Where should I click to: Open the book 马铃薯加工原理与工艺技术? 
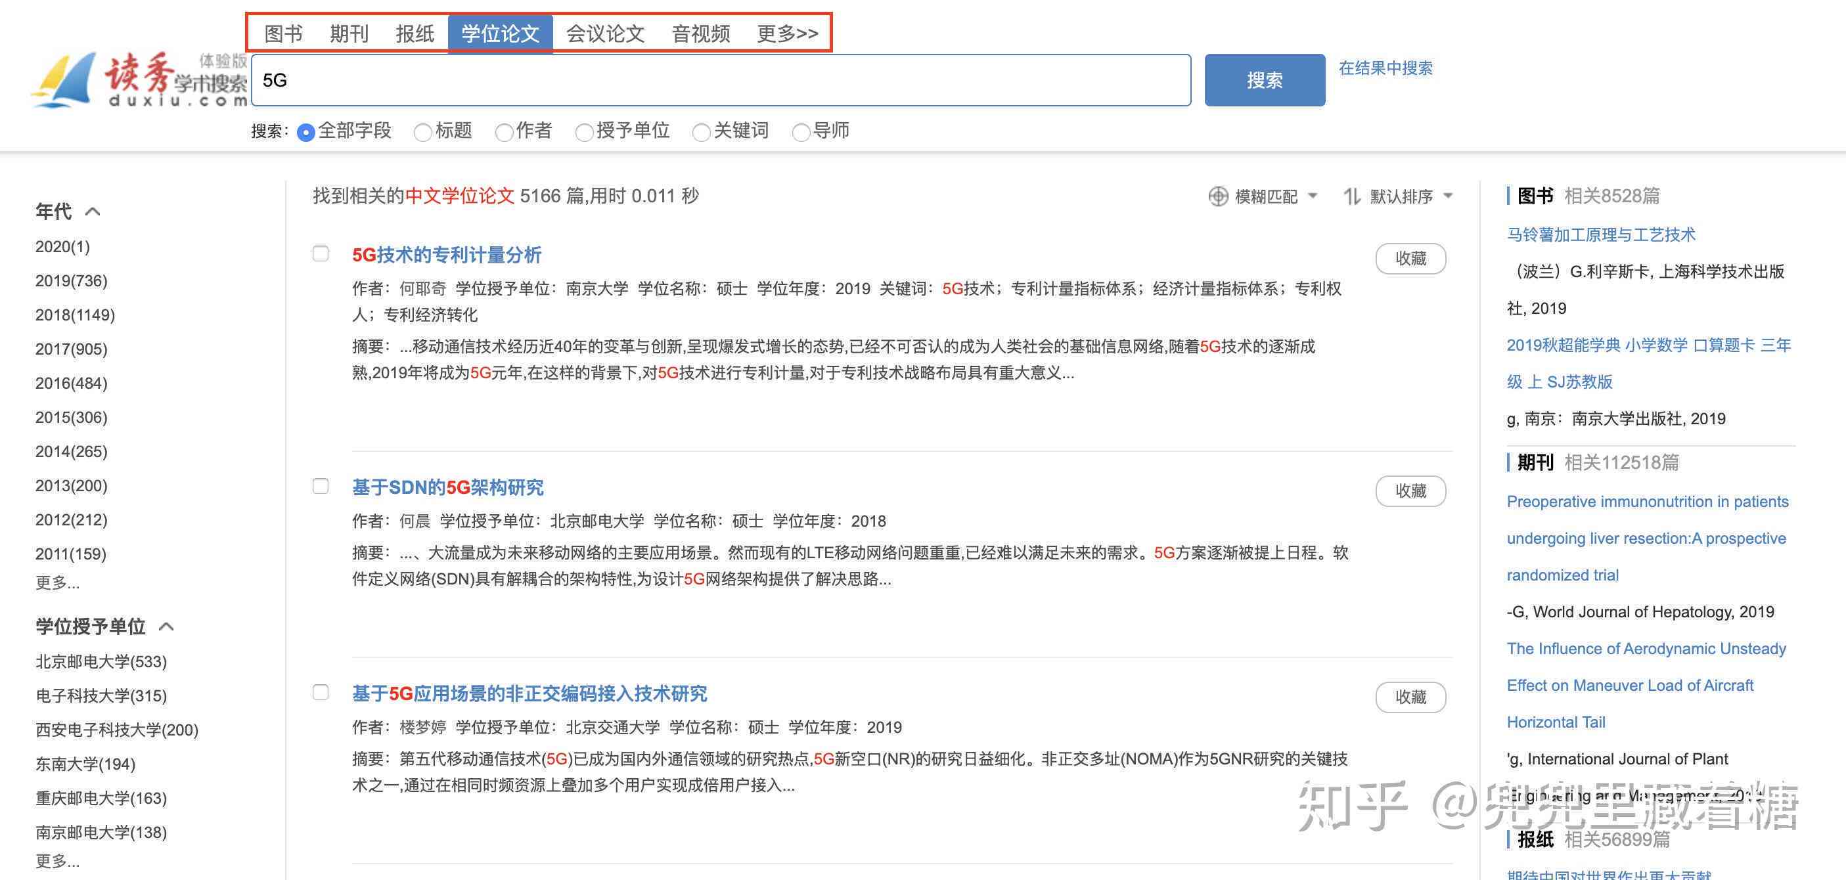point(1601,235)
